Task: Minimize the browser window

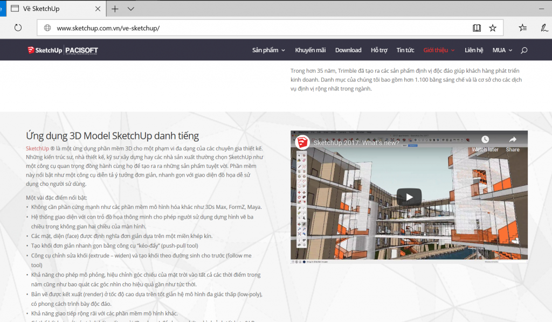Action: click(542, 9)
